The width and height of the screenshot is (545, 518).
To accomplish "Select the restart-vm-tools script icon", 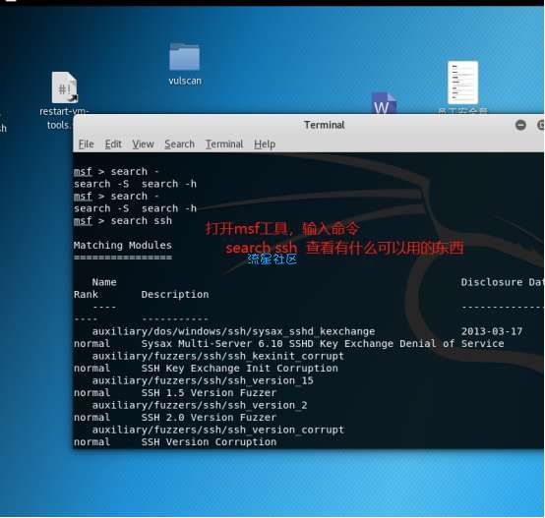I will 65,87.
